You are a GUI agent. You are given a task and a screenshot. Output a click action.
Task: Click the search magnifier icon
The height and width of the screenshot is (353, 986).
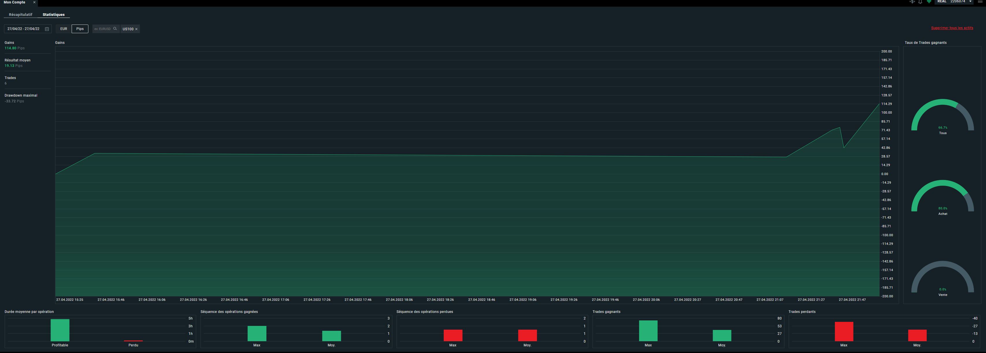click(x=115, y=29)
